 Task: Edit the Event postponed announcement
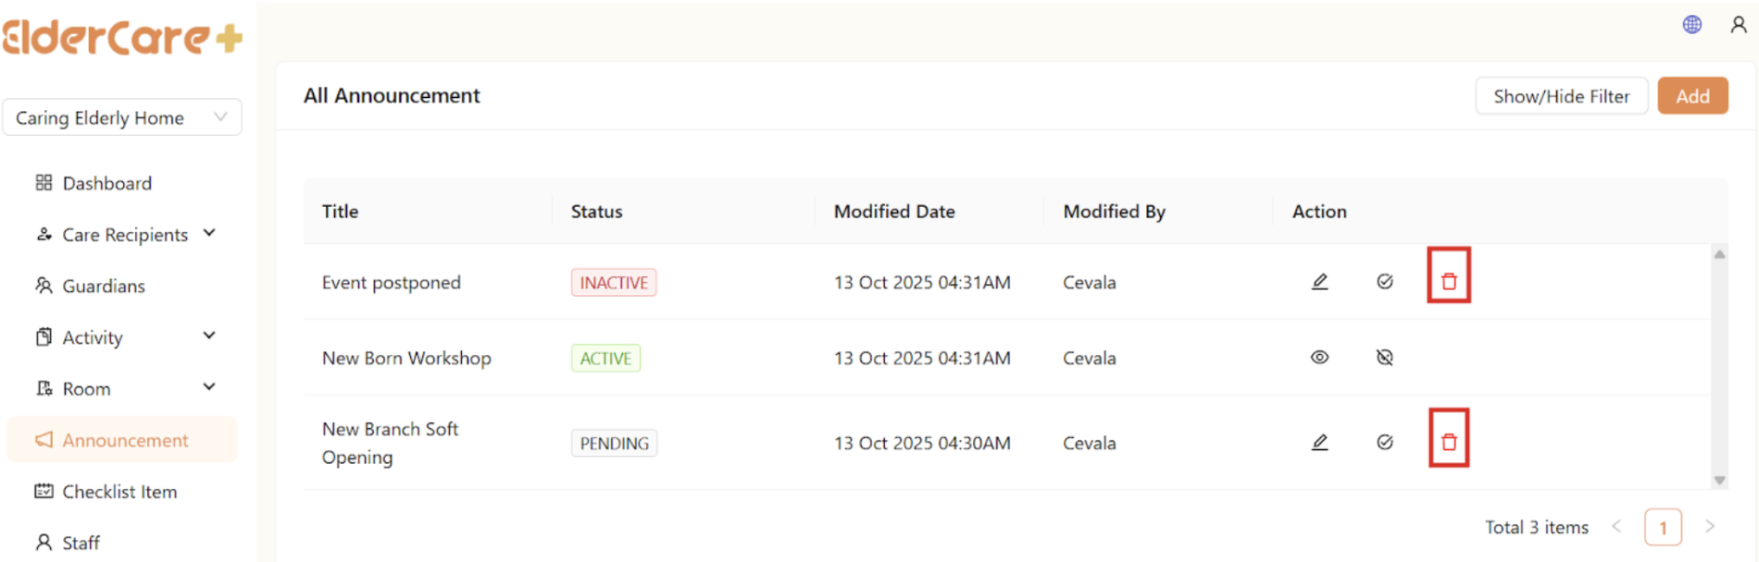click(x=1319, y=282)
